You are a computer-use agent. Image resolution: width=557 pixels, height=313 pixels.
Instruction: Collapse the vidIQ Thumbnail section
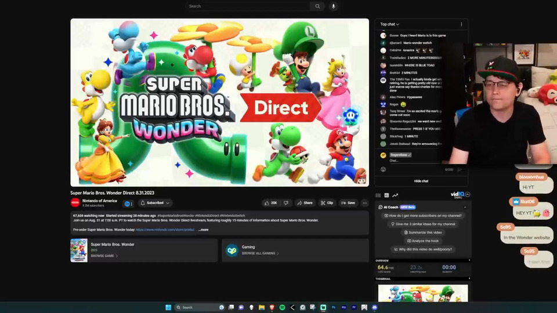(x=469, y=279)
